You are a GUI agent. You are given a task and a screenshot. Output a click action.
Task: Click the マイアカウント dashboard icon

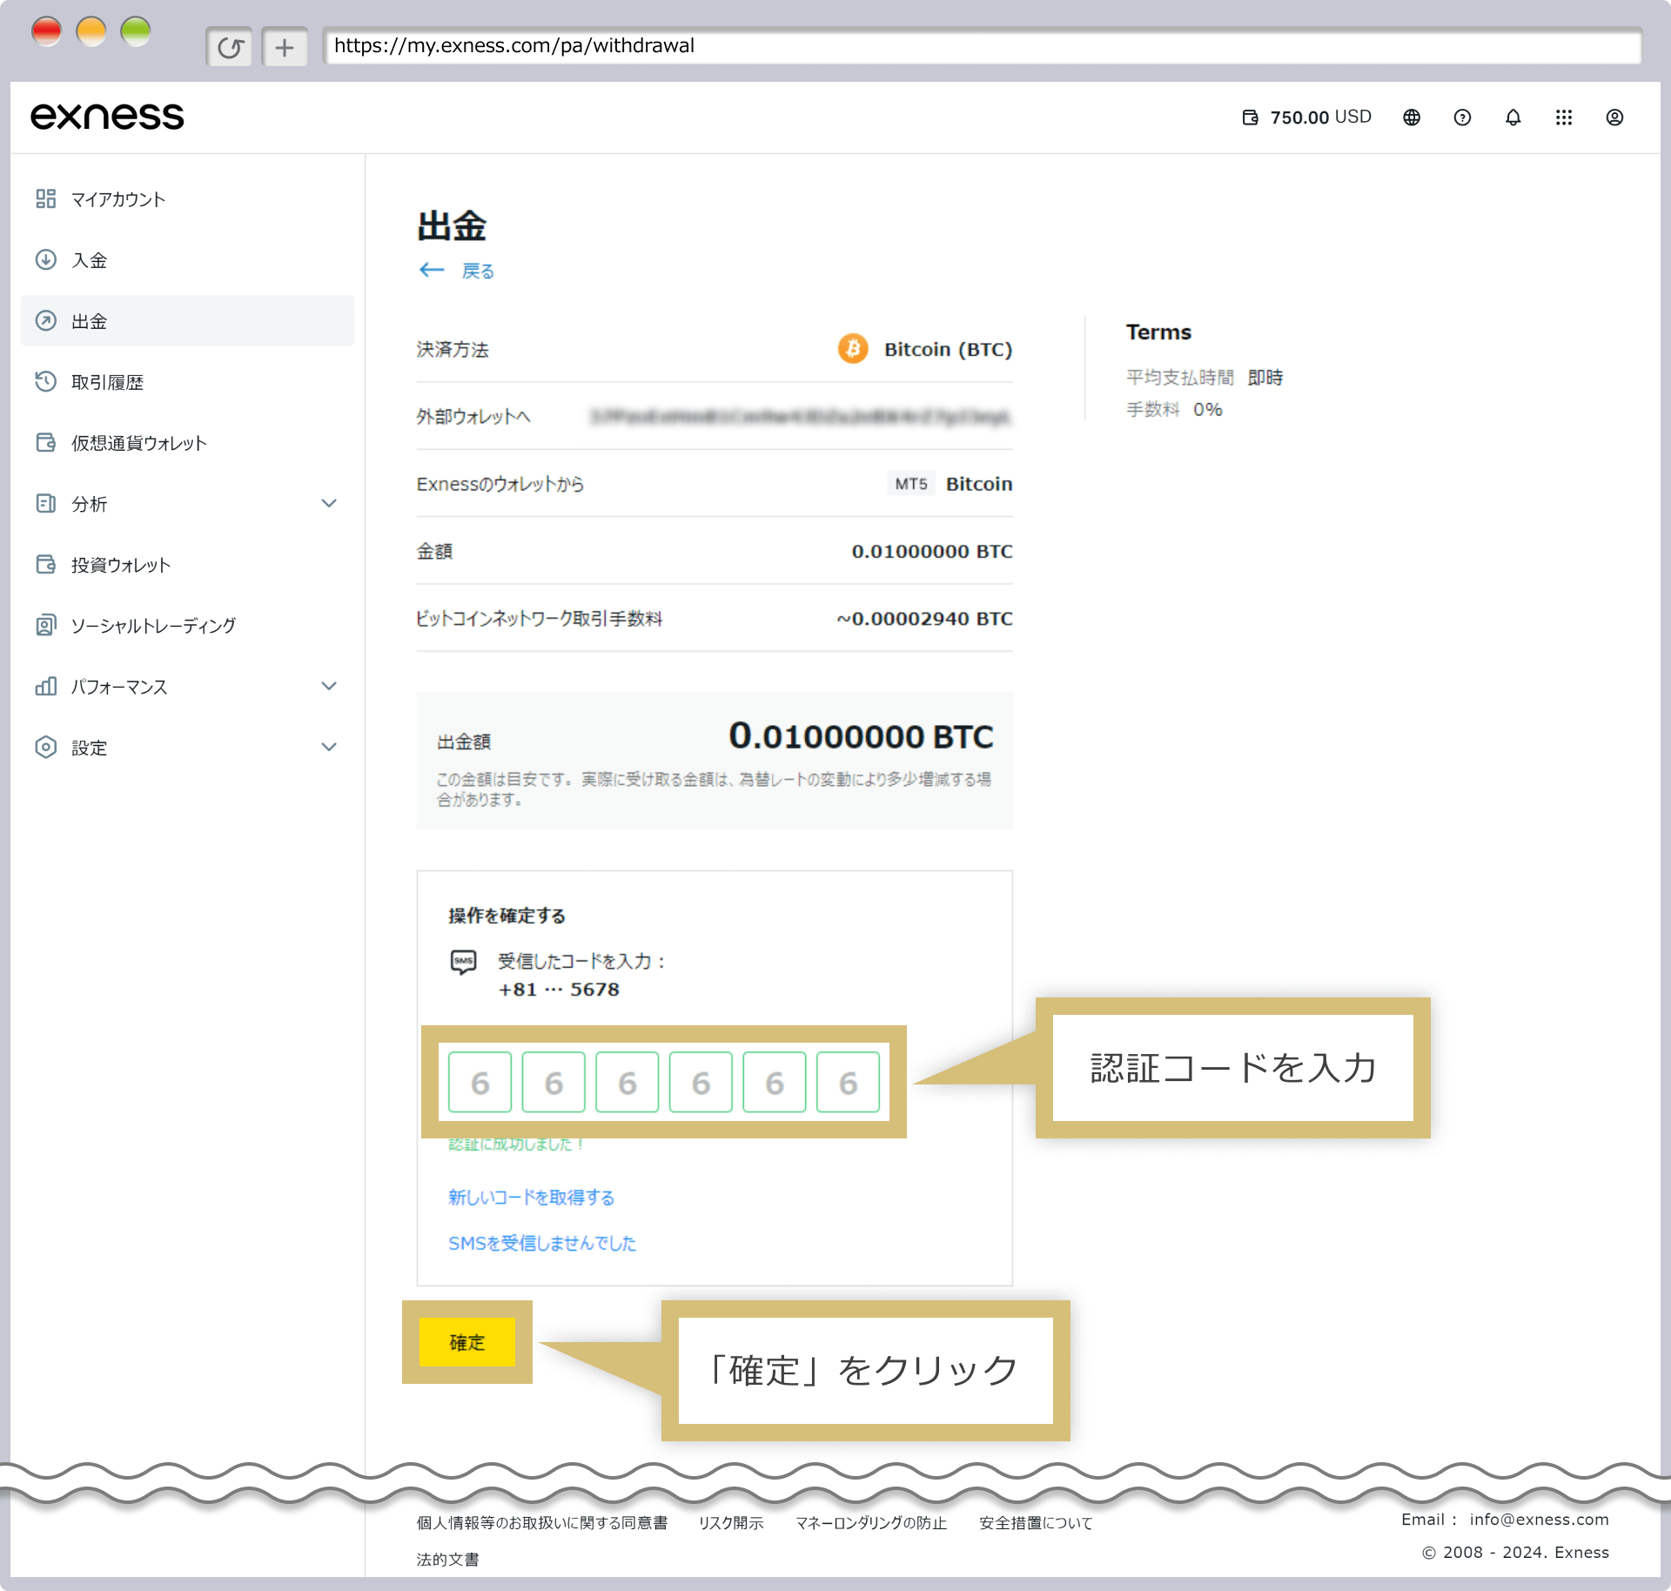coord(46,198)
